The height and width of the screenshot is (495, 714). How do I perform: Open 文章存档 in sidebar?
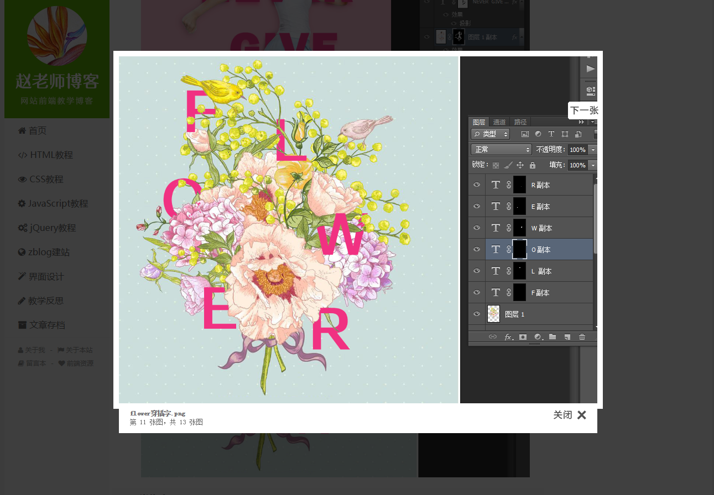pos(41,325)
